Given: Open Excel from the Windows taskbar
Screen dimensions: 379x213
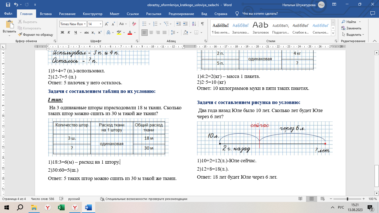Looking at the screenshot, I should (61, 207).
